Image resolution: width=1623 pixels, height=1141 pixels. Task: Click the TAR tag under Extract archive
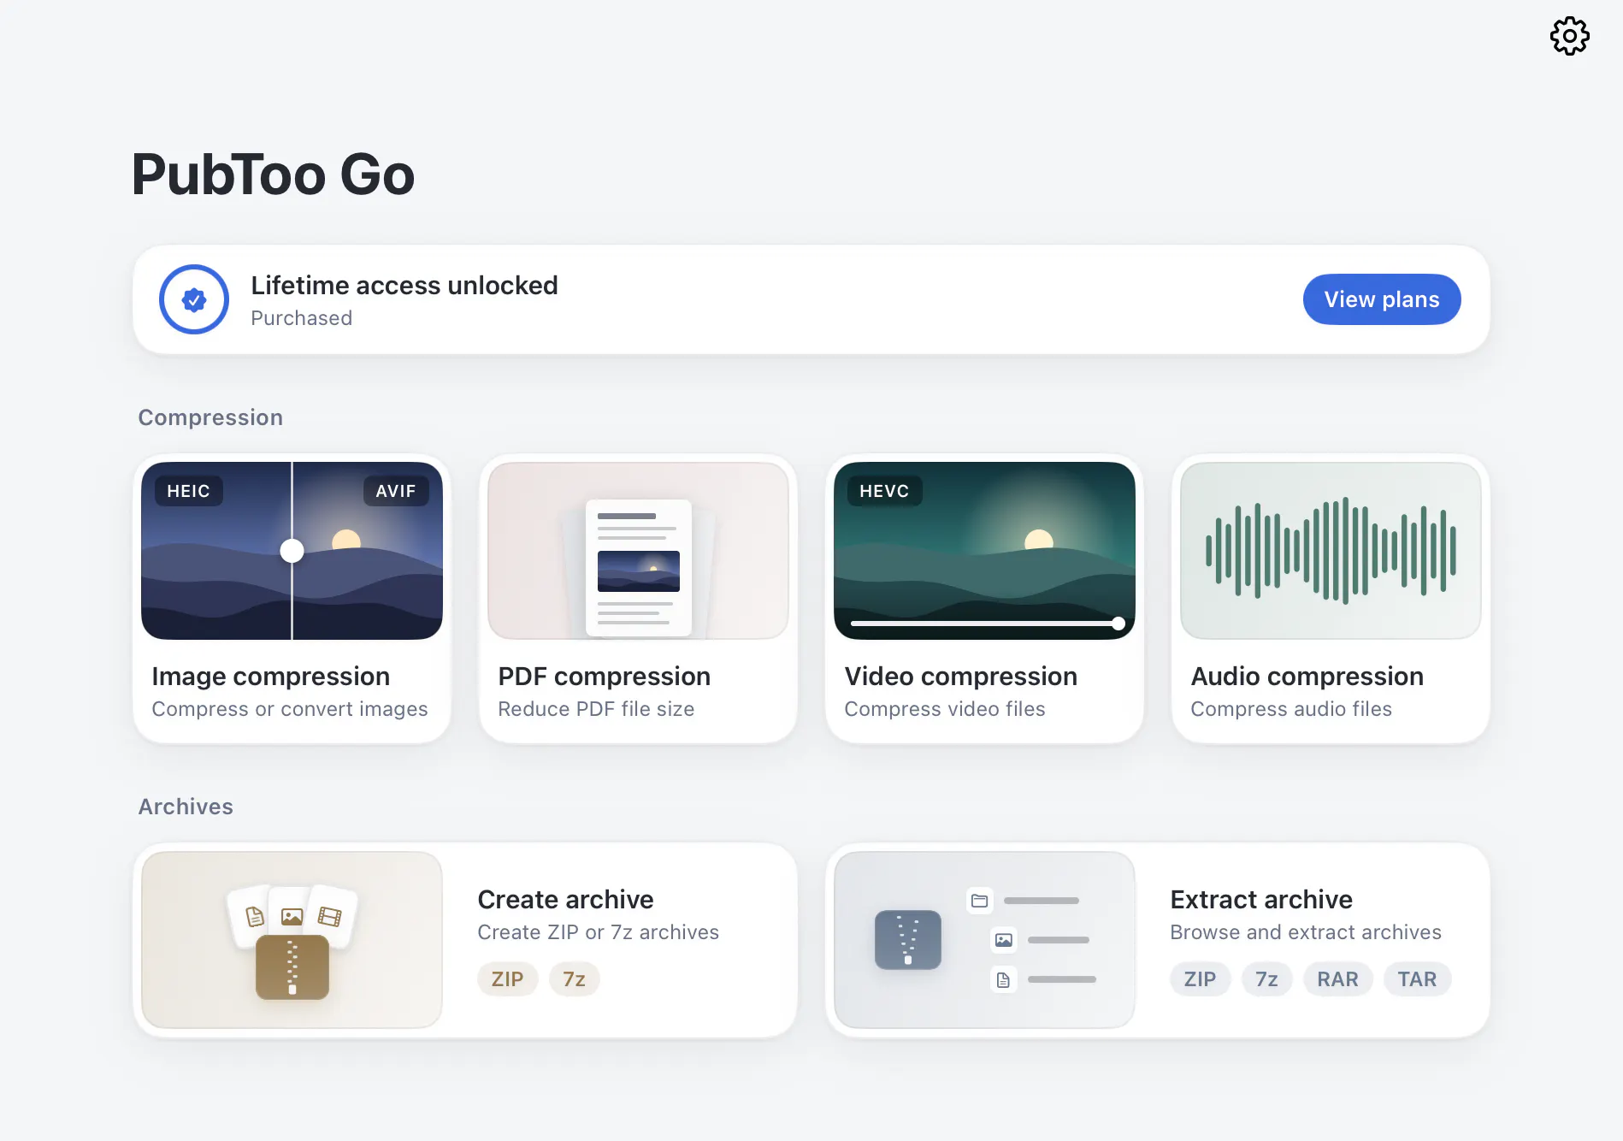[x=1417, y=979]
